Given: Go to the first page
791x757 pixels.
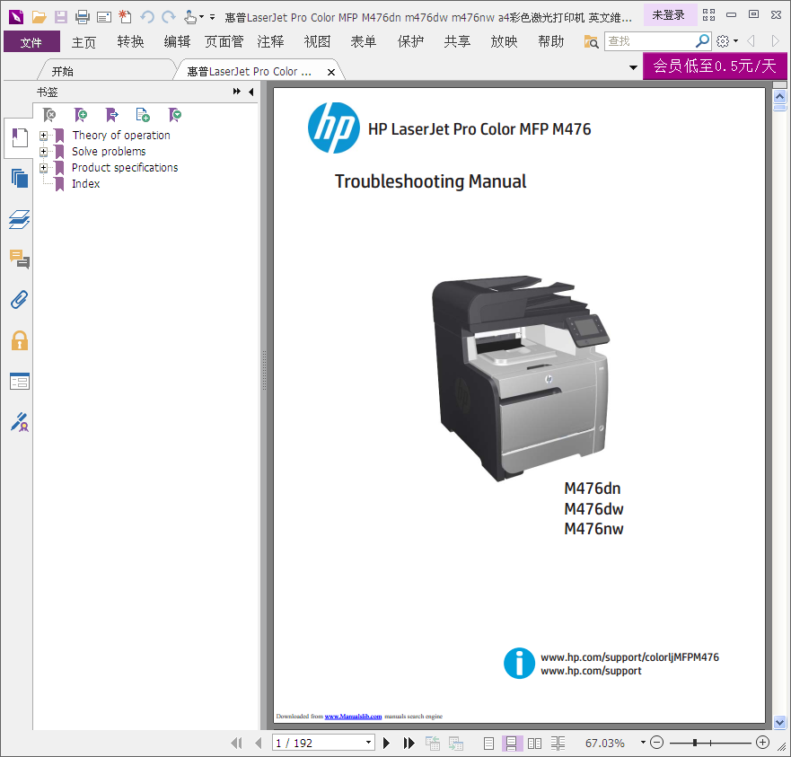Looking at the screenshot, I should [236, 743].
